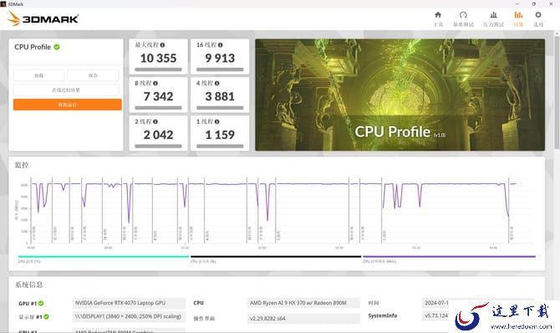Click info icon beside 8 threads score

click(155, 84)
